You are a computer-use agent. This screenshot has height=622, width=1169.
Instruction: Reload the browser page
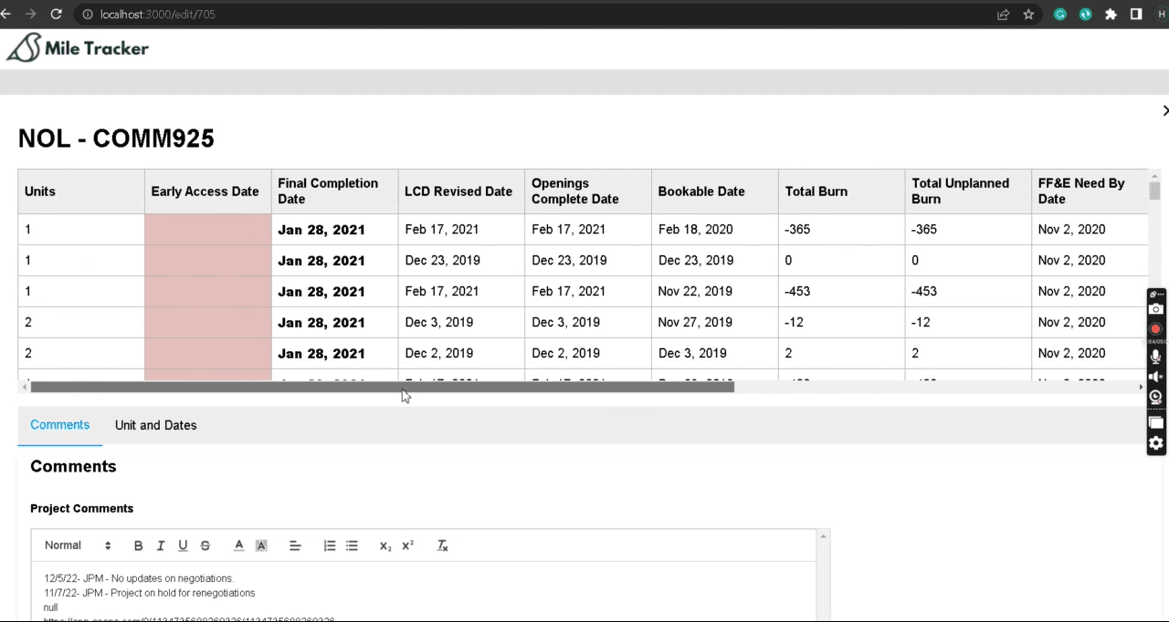(57, 15)
